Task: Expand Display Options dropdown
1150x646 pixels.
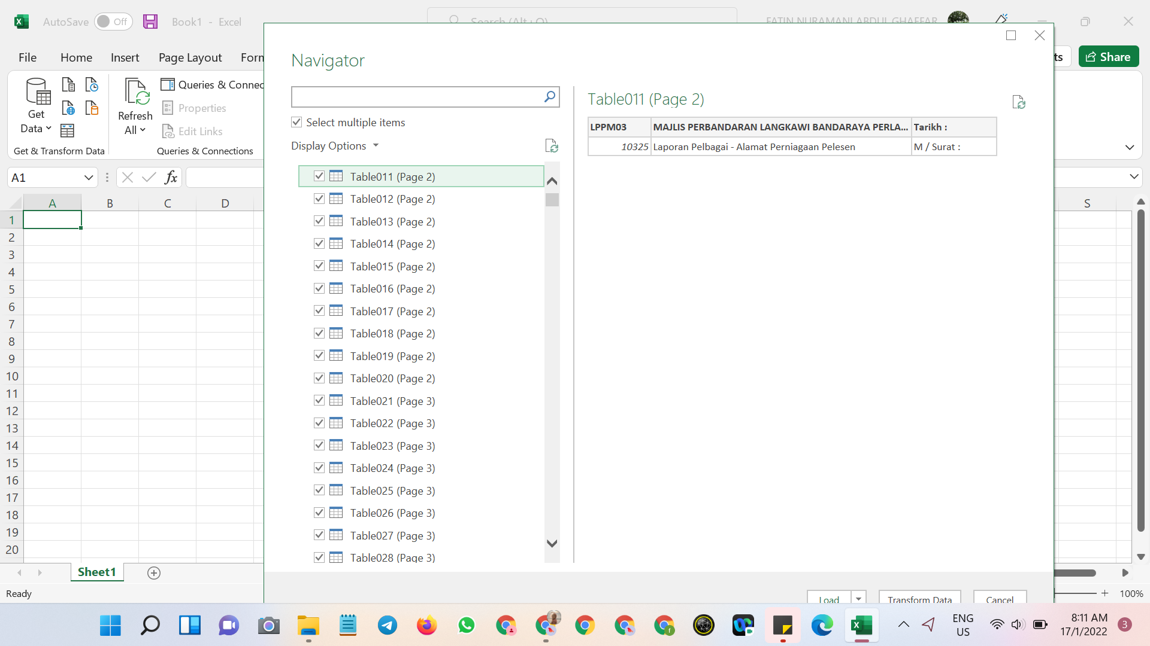Action: 335,146
